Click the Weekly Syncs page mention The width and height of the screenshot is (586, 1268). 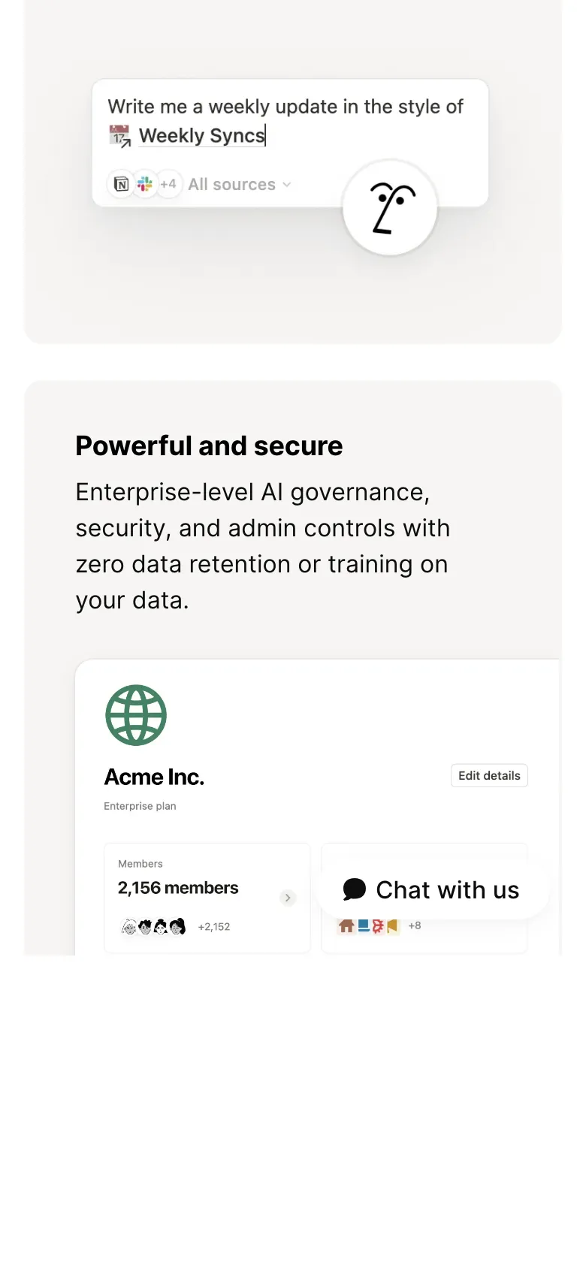pyautogui.click(x=201, y=136)
